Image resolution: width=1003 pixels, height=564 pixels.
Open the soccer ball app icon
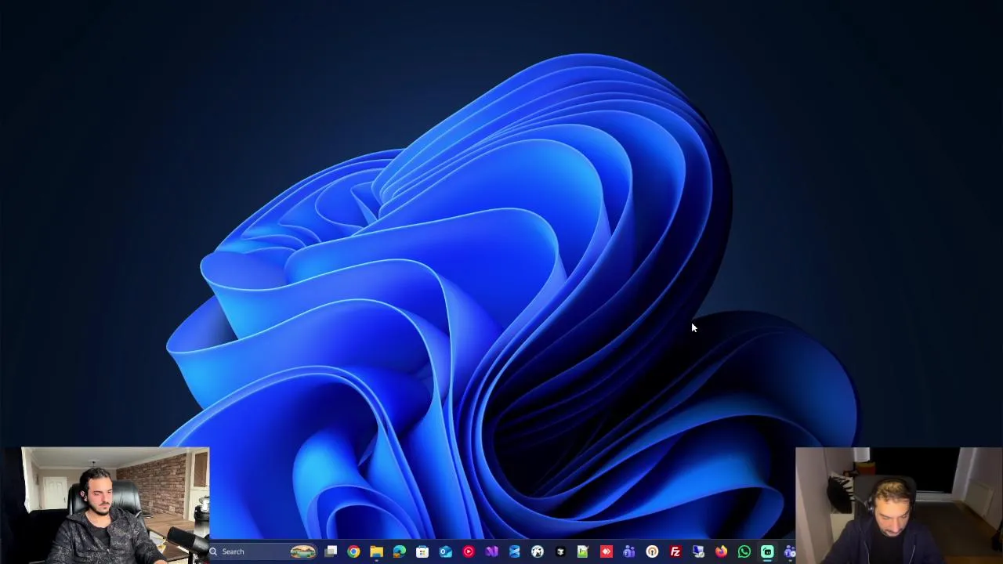coord(538,551)
